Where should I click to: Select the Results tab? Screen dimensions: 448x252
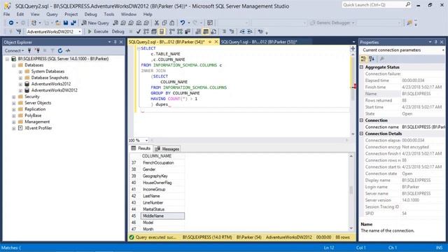pos(141,148)
